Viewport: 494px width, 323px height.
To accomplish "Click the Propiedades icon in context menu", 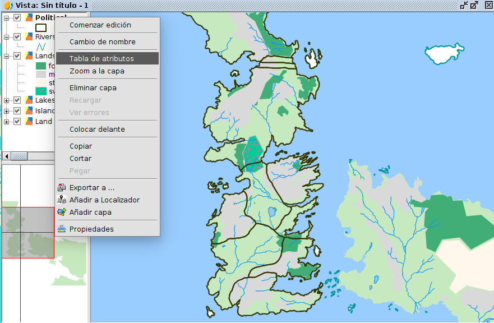I will (62, 229).
